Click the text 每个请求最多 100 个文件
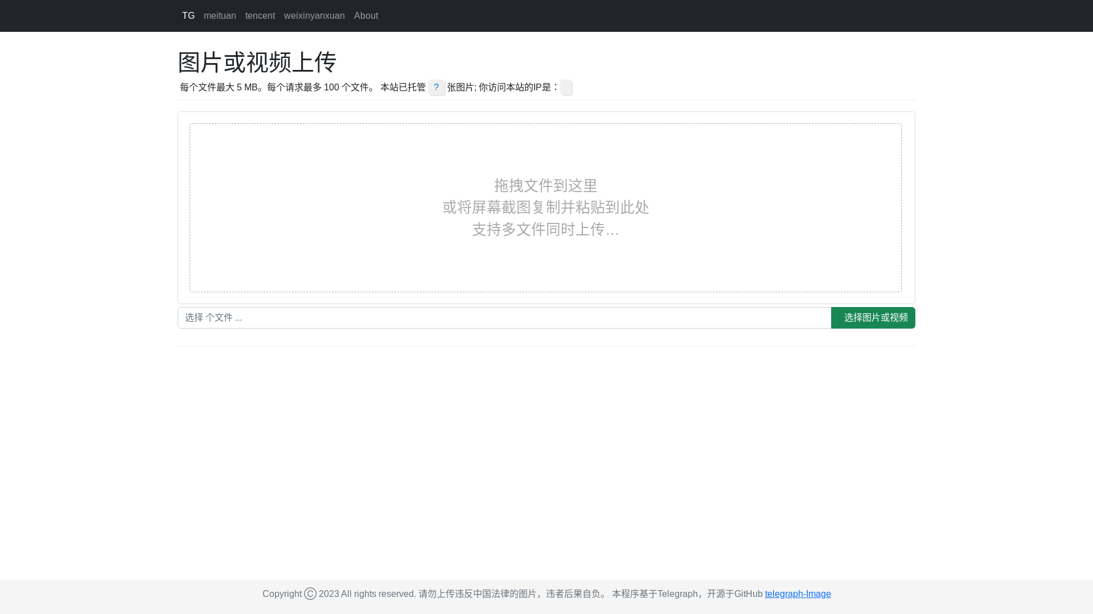 click(x=318, y=87)
